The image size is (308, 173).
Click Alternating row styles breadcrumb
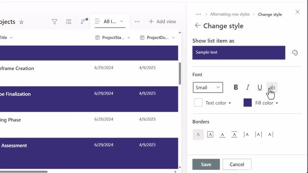click(230, 14)
